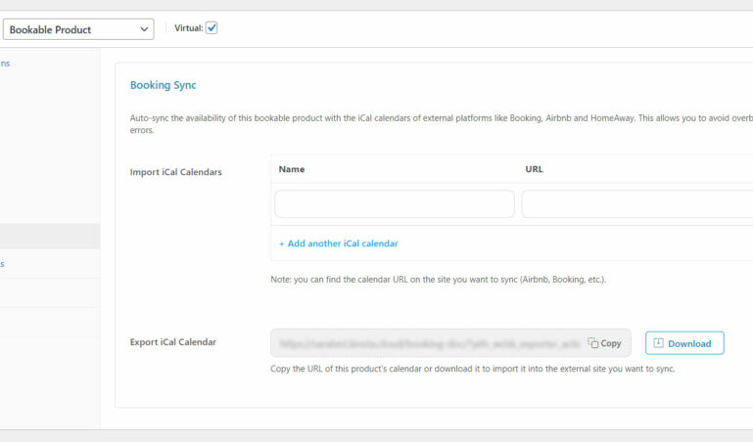Image resolution: width=753 pixels, height=442 pixels.
Task: Click the Name column header
Action: (x=292, y=169)
